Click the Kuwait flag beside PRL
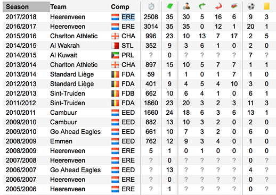 point(115,55)
